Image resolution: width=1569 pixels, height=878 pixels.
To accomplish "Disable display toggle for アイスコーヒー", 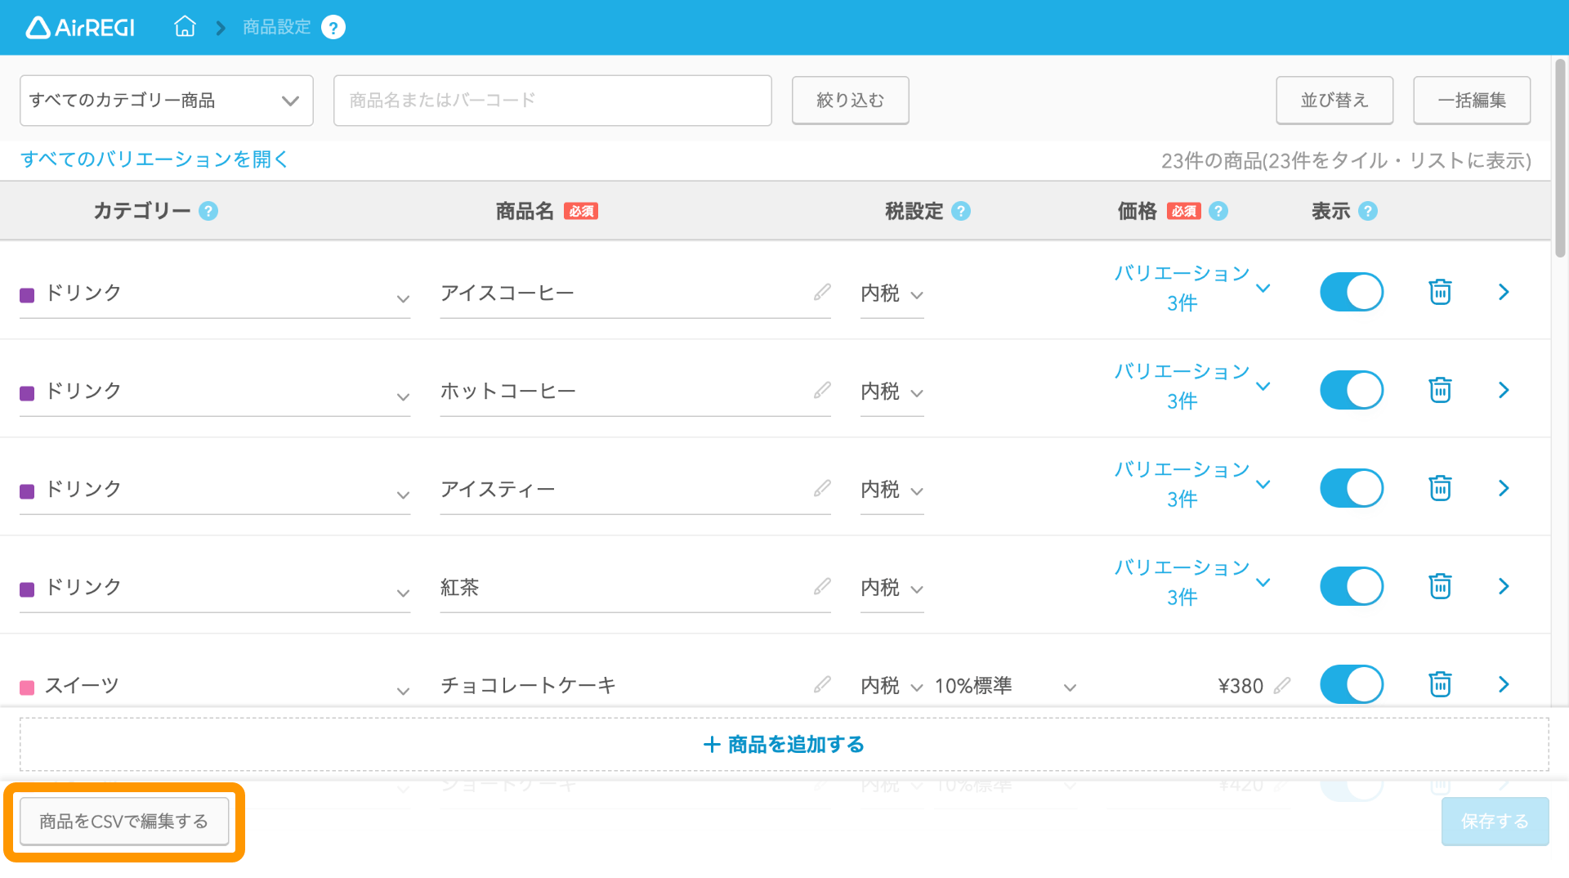I will pyautogui.click(x=1351, y=291).
